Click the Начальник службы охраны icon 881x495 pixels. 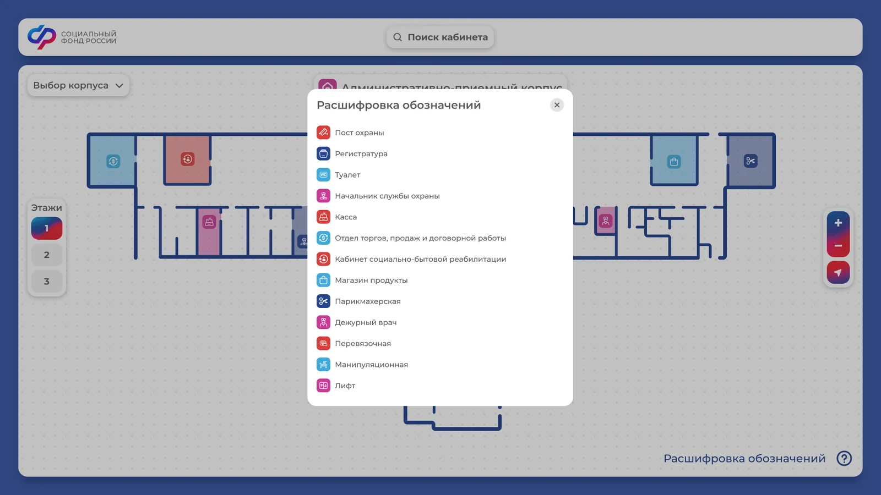coord(323,196)
